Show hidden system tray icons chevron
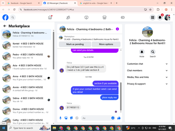 pyautogui.click(x=139, y=128)
